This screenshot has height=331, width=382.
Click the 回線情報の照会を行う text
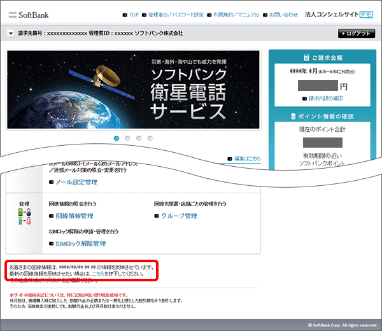point(73,204)
